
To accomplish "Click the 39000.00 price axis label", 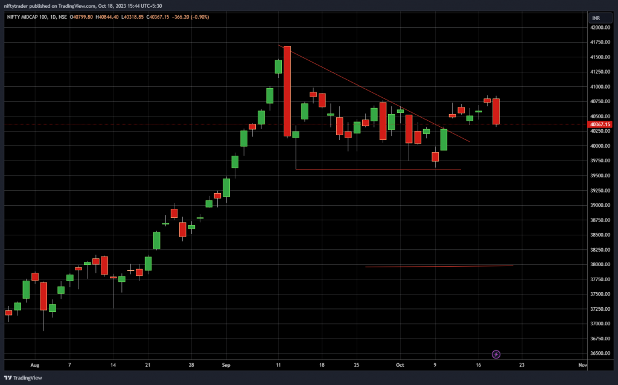I will pos(600,205).
